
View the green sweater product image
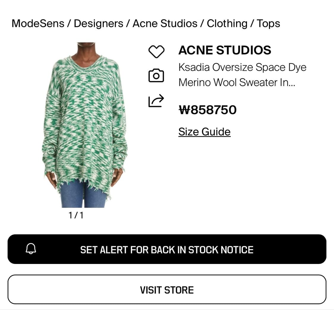pyautogui.click(x=85, y=125)
